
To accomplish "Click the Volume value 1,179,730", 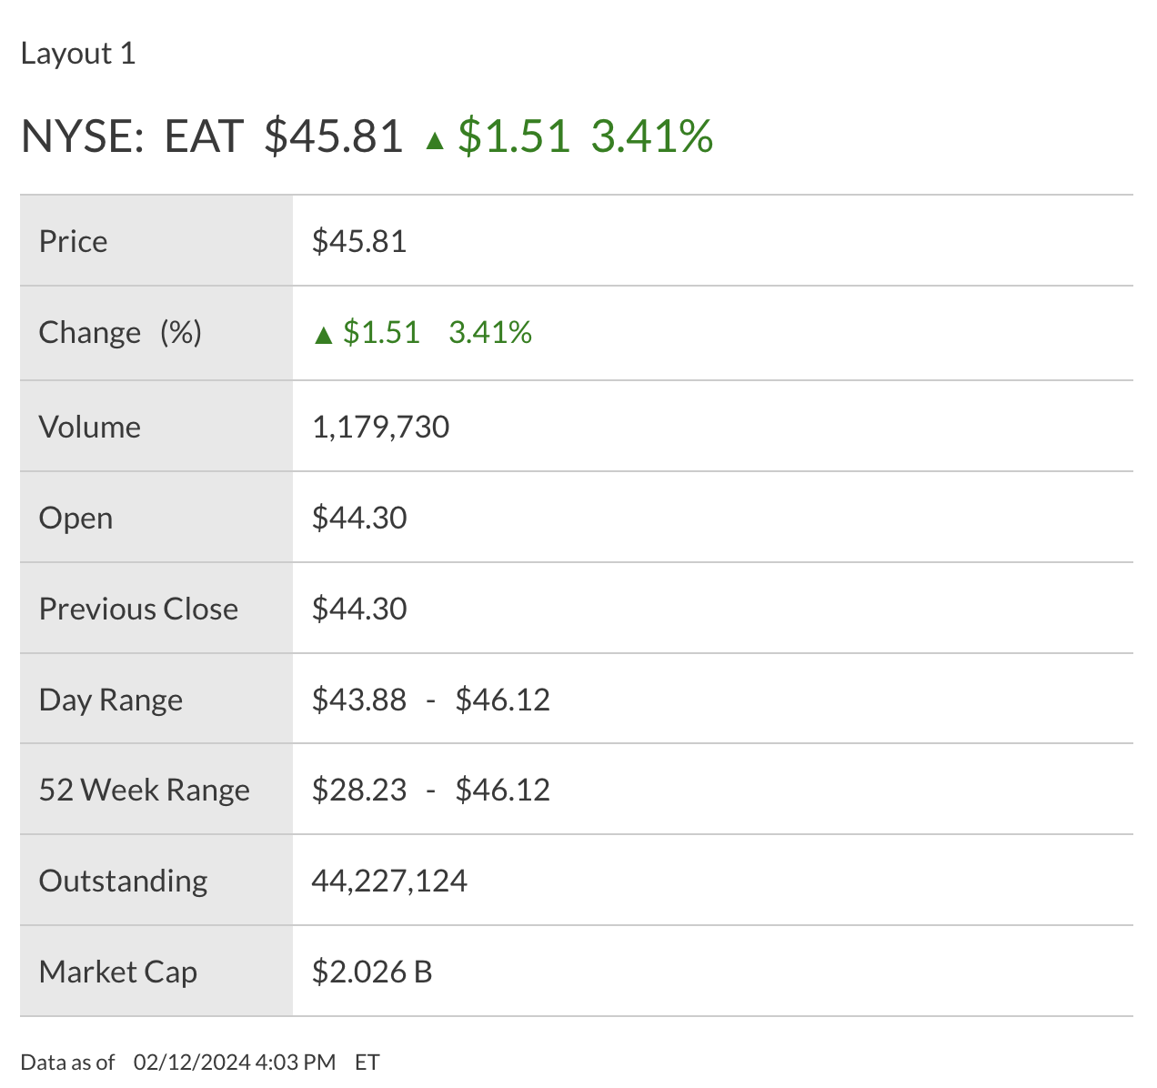I will click(380, 427).
